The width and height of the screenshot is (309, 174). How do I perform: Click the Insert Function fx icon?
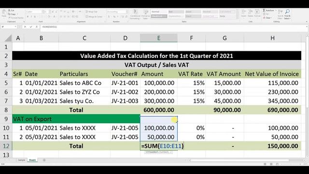(37, 27)
